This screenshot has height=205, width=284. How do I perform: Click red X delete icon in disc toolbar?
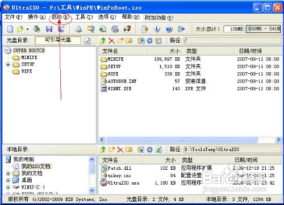(x=112, y=41)
